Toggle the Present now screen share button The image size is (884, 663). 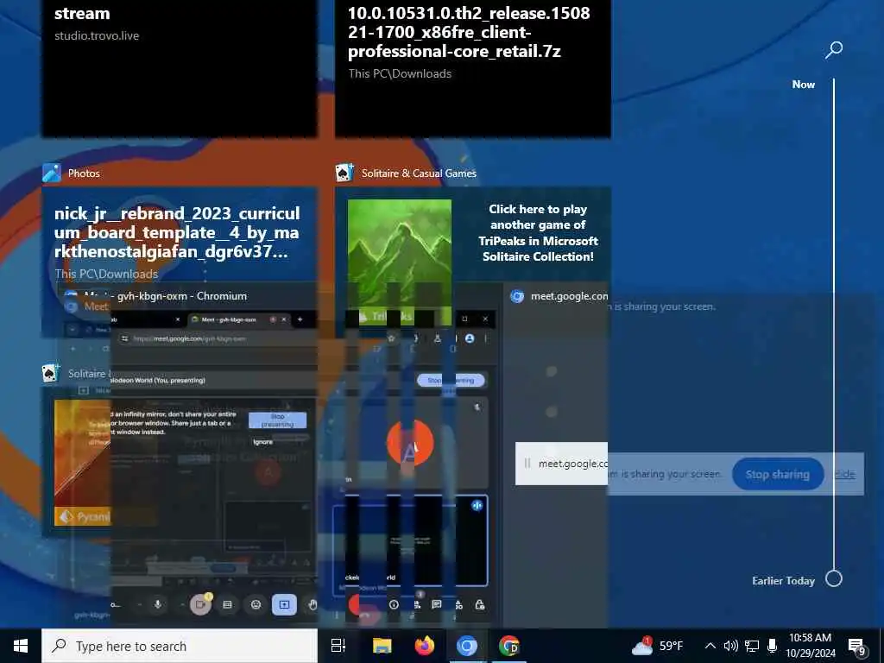point(284,604)
